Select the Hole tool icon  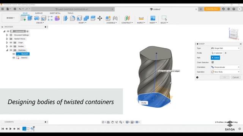[44, 18]
